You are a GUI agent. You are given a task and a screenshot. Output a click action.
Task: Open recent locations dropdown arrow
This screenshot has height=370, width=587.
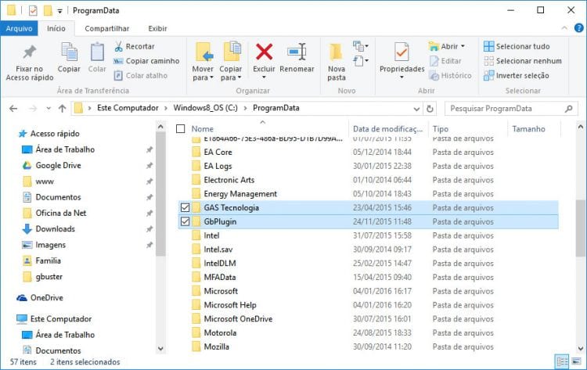(49, 109)
